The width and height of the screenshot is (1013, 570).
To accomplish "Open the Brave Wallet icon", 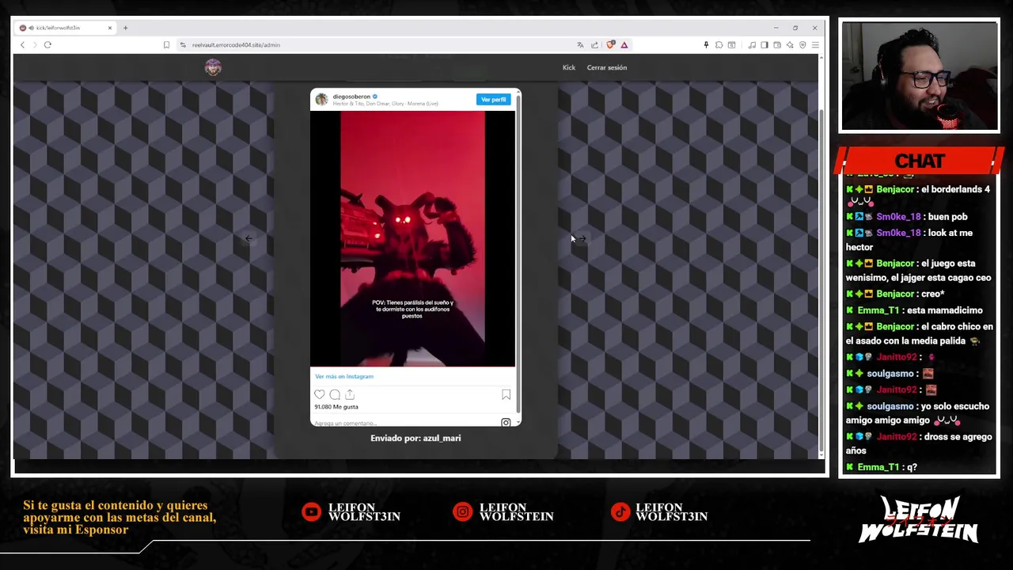I will pos(777,45).
